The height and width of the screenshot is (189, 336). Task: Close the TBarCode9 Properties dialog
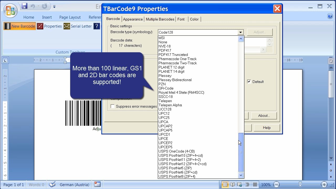[277, 9]
